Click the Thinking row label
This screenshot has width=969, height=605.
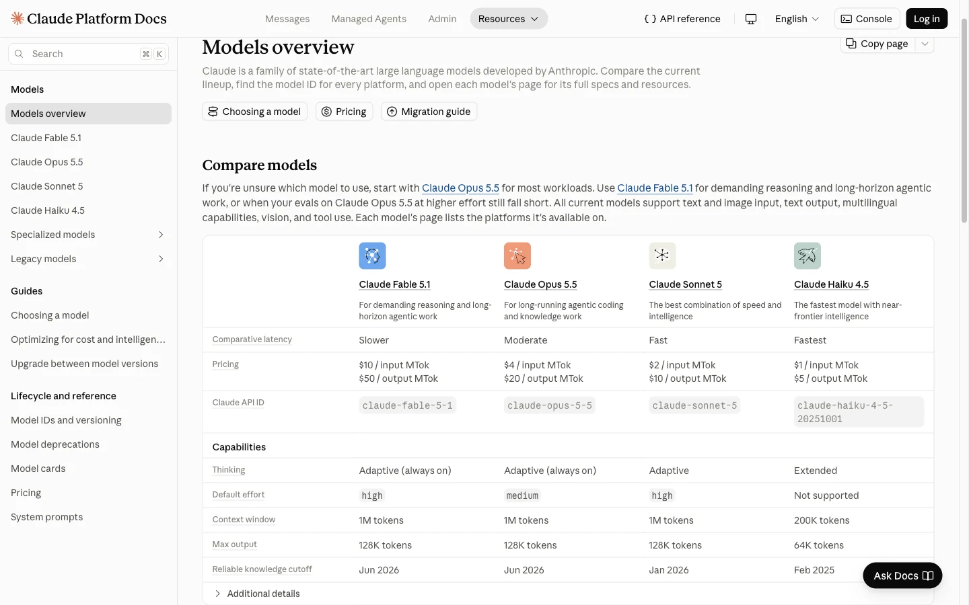click(228, 470)
